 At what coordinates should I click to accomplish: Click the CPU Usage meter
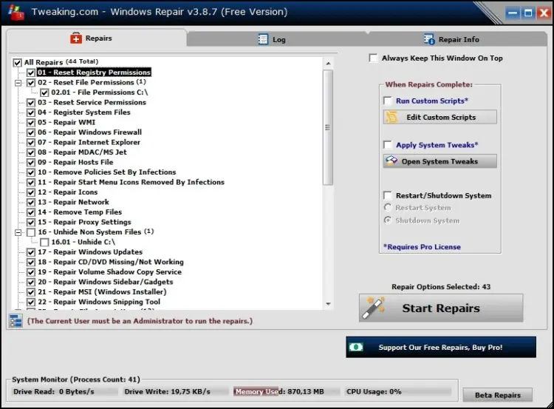[398, 391]
